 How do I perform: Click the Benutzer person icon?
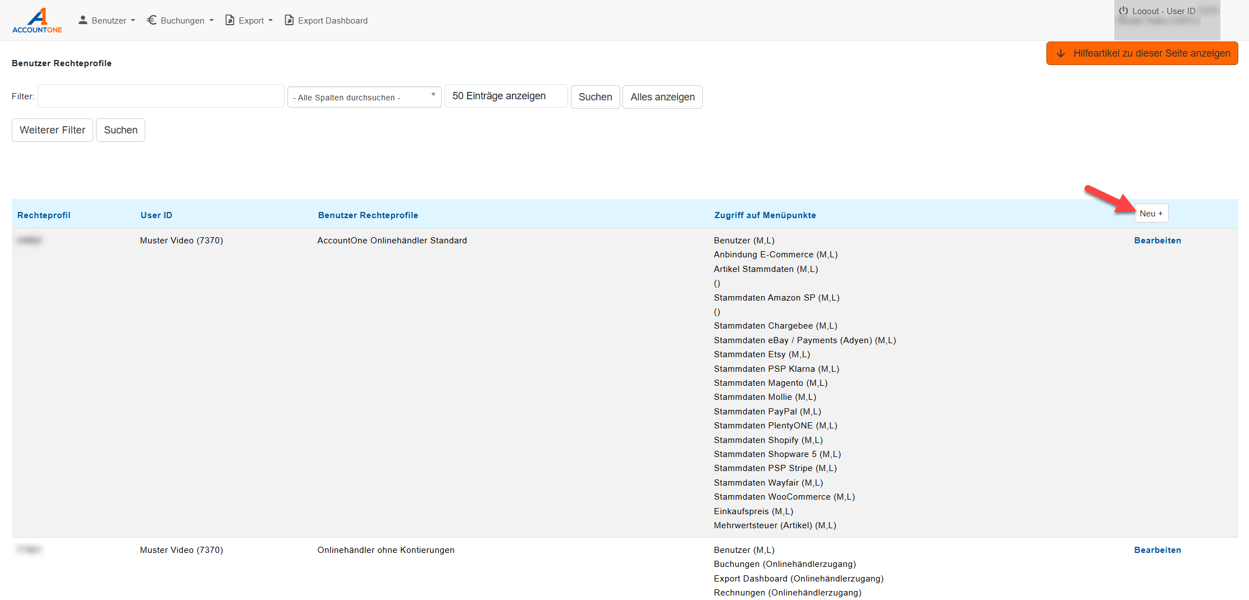click(83, 20)
